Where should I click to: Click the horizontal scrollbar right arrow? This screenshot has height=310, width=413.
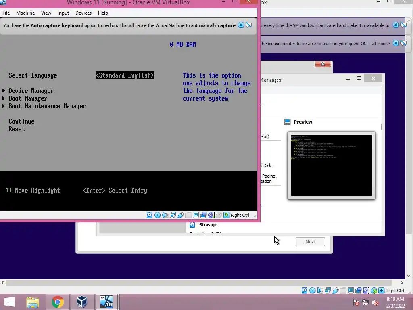[x=402, y=283]
